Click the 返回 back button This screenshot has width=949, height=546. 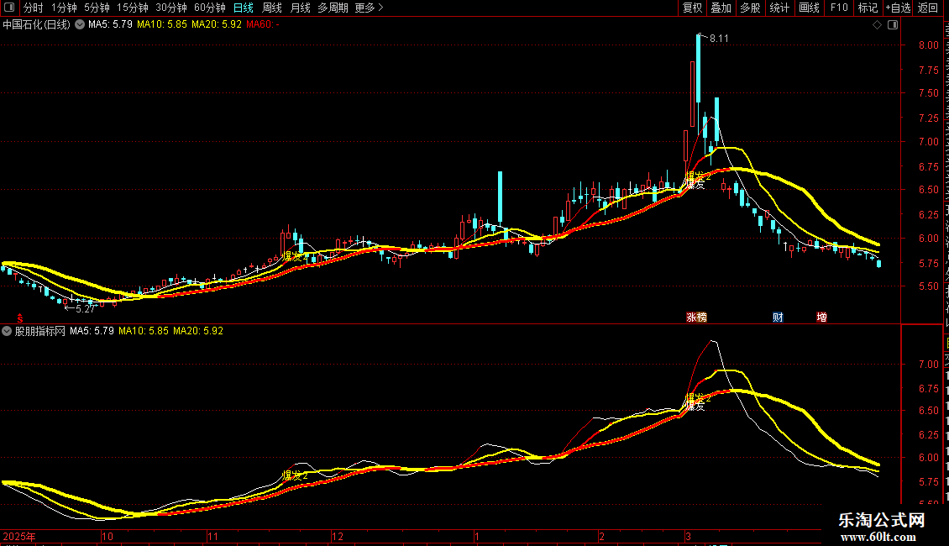927,8
